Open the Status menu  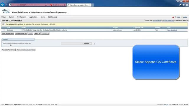[x=4, y=17]
